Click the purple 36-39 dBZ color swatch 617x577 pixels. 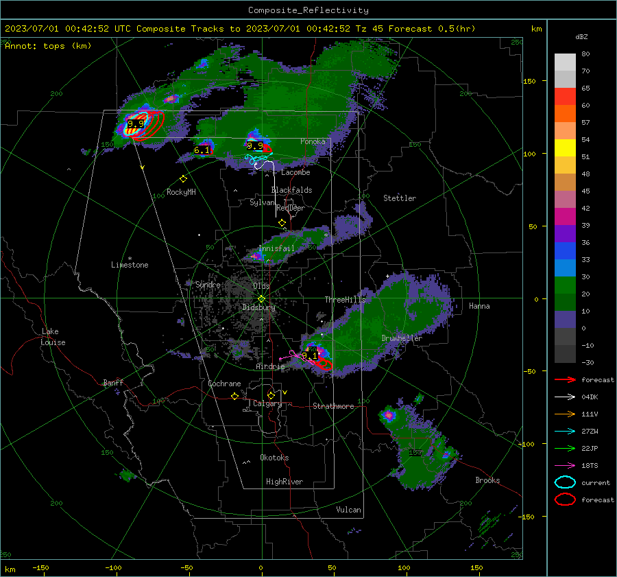click(565, 234)
